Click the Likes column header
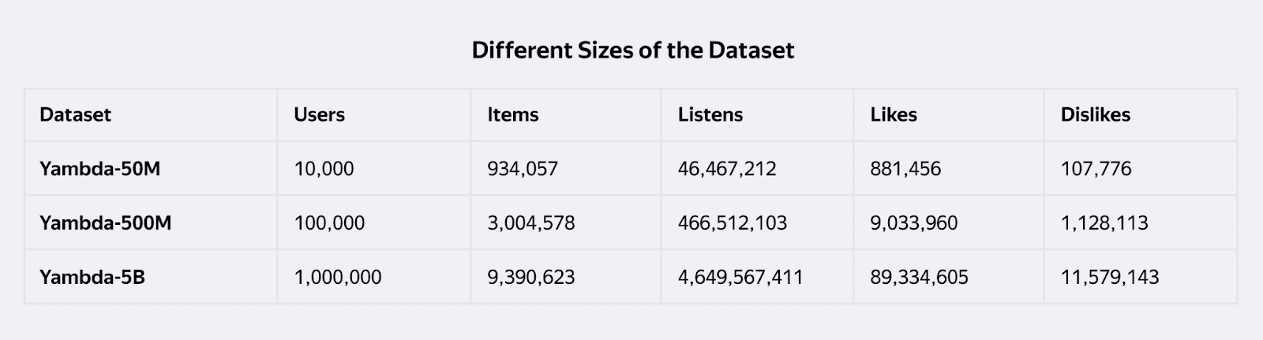1263x340 pixels. tap(893, 114)
